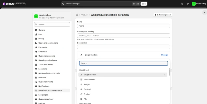Click the type list scrollbar thumb
Viewport: 207px width, 104px height.
[169, 72]
